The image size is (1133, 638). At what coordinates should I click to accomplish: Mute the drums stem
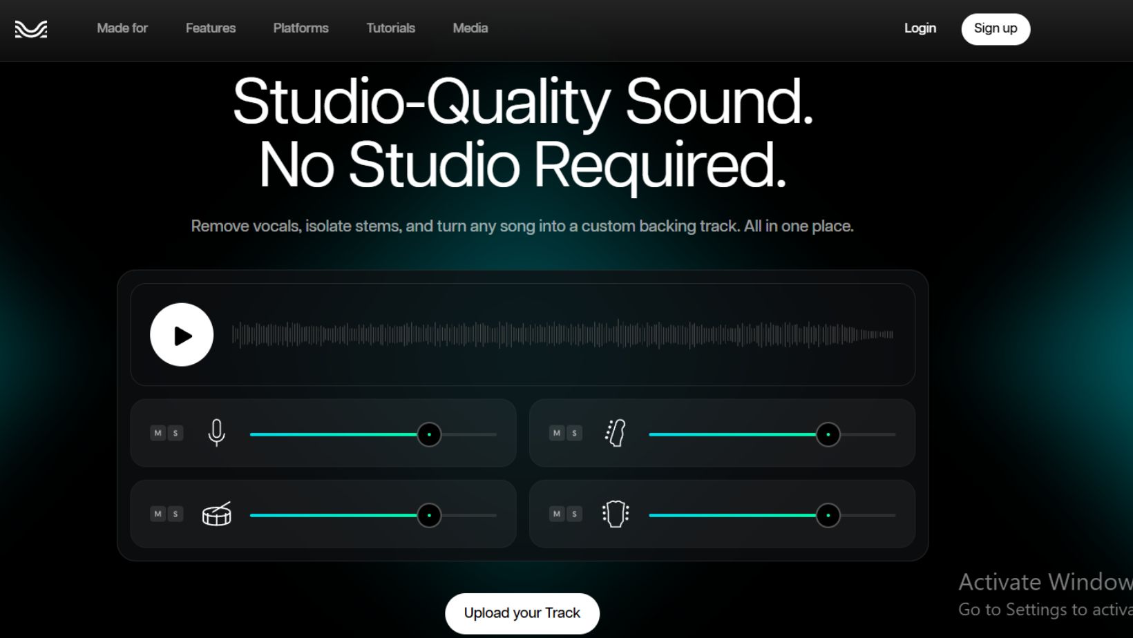point(158,514)
